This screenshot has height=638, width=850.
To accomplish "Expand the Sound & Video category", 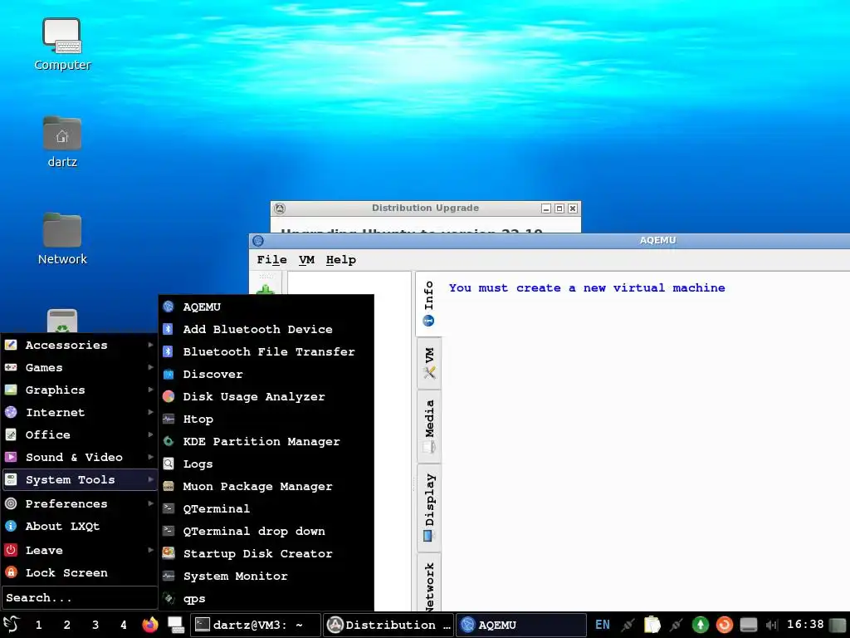I will [79, 458].
